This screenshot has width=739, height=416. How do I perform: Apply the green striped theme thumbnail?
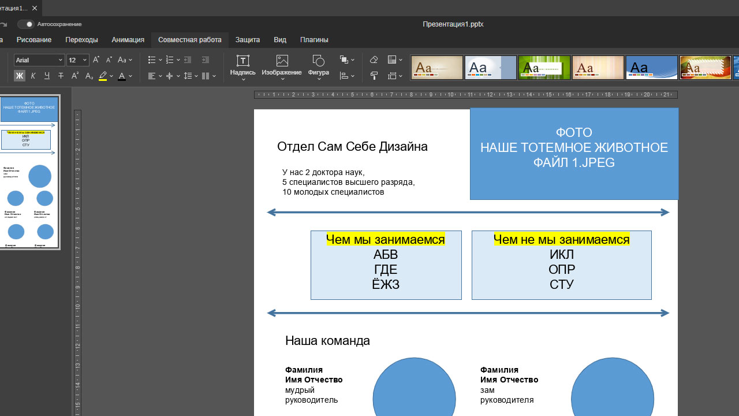click(x=544, y=68)
